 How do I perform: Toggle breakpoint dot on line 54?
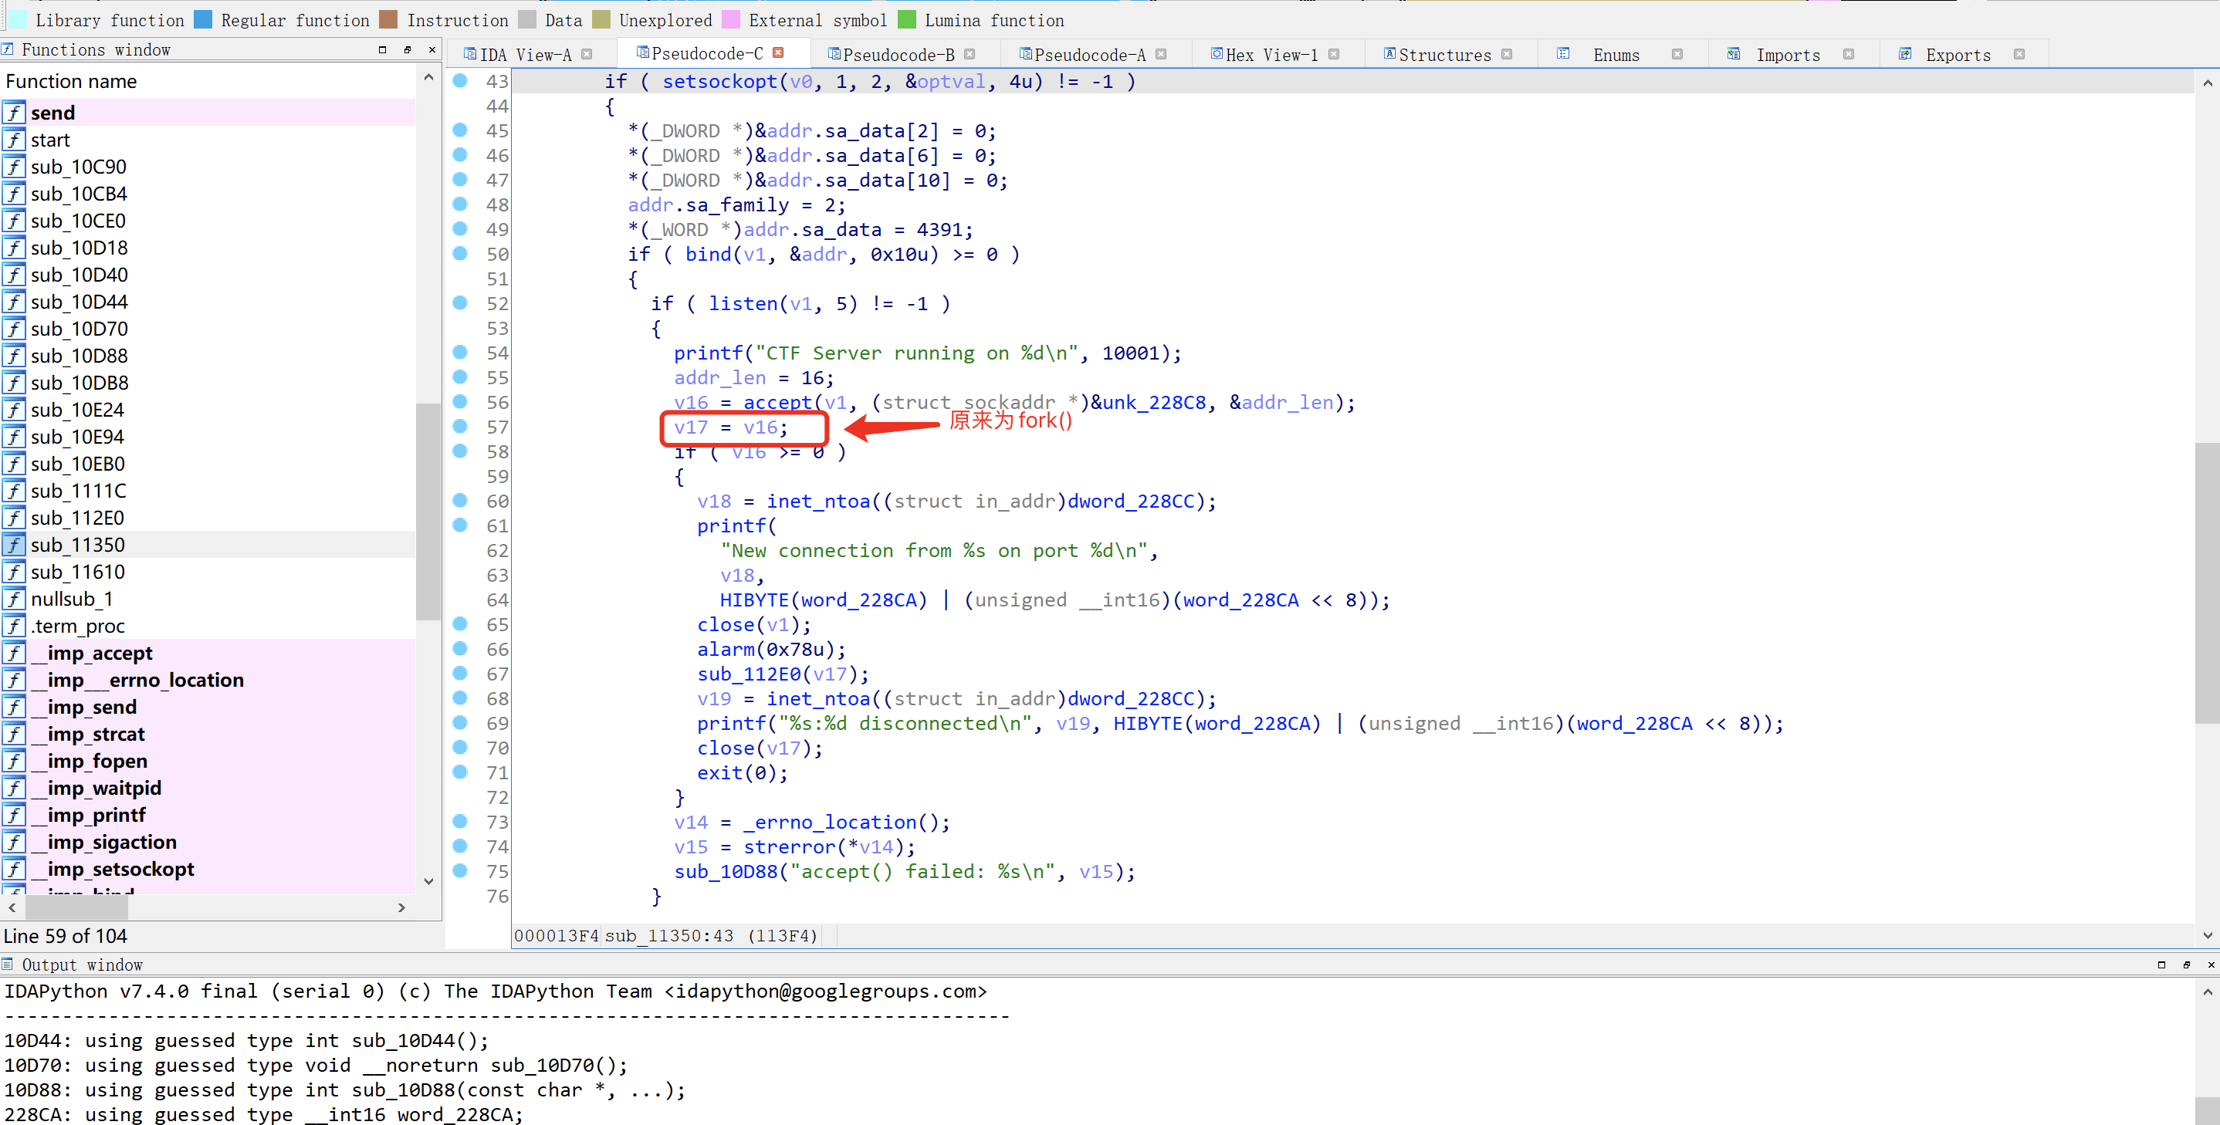coord(460,353)
